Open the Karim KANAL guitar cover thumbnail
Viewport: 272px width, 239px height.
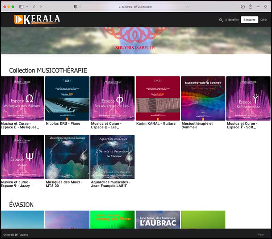point(158,98)
